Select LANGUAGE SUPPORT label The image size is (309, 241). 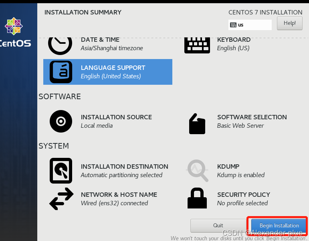click(113, 68)
